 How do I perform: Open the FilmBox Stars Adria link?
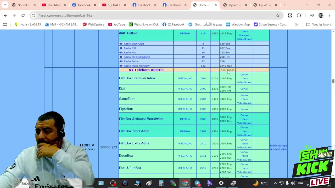[134, 131]
